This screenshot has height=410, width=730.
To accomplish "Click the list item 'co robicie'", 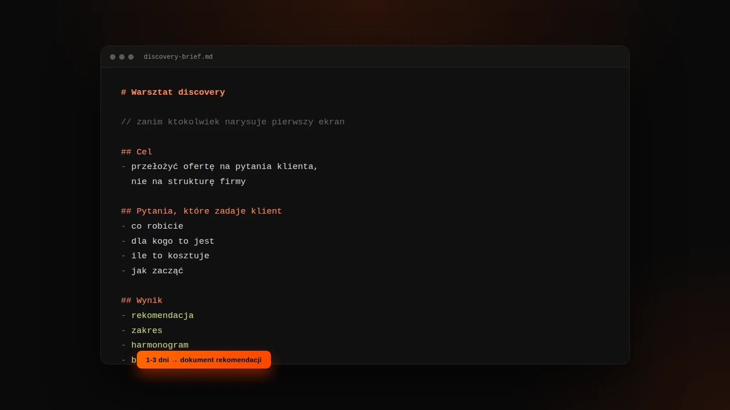I will (x=157, y=226).
